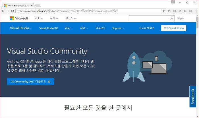199x118 pixels.
Task: Expand the Support dropdown
Action: [x=118, y=28]
